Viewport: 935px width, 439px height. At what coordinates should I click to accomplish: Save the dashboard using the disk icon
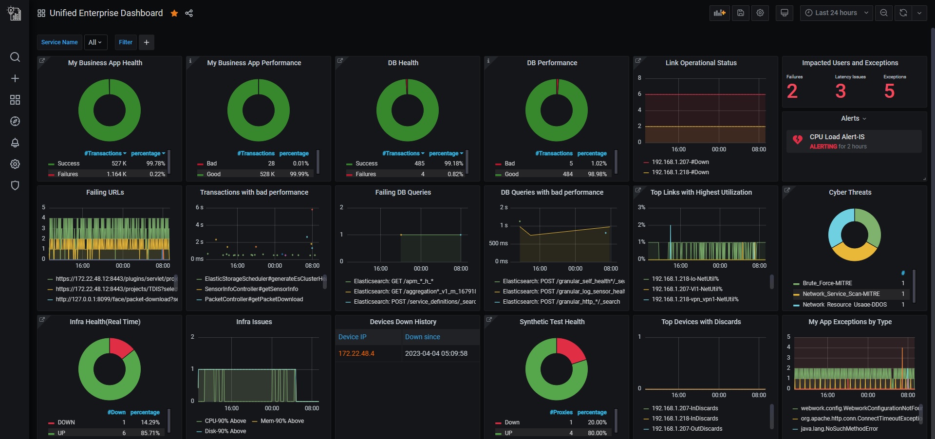click(740, 13)
